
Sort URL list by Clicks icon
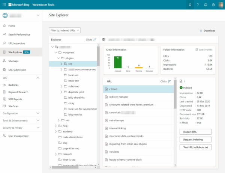click(x=169, y=81)
